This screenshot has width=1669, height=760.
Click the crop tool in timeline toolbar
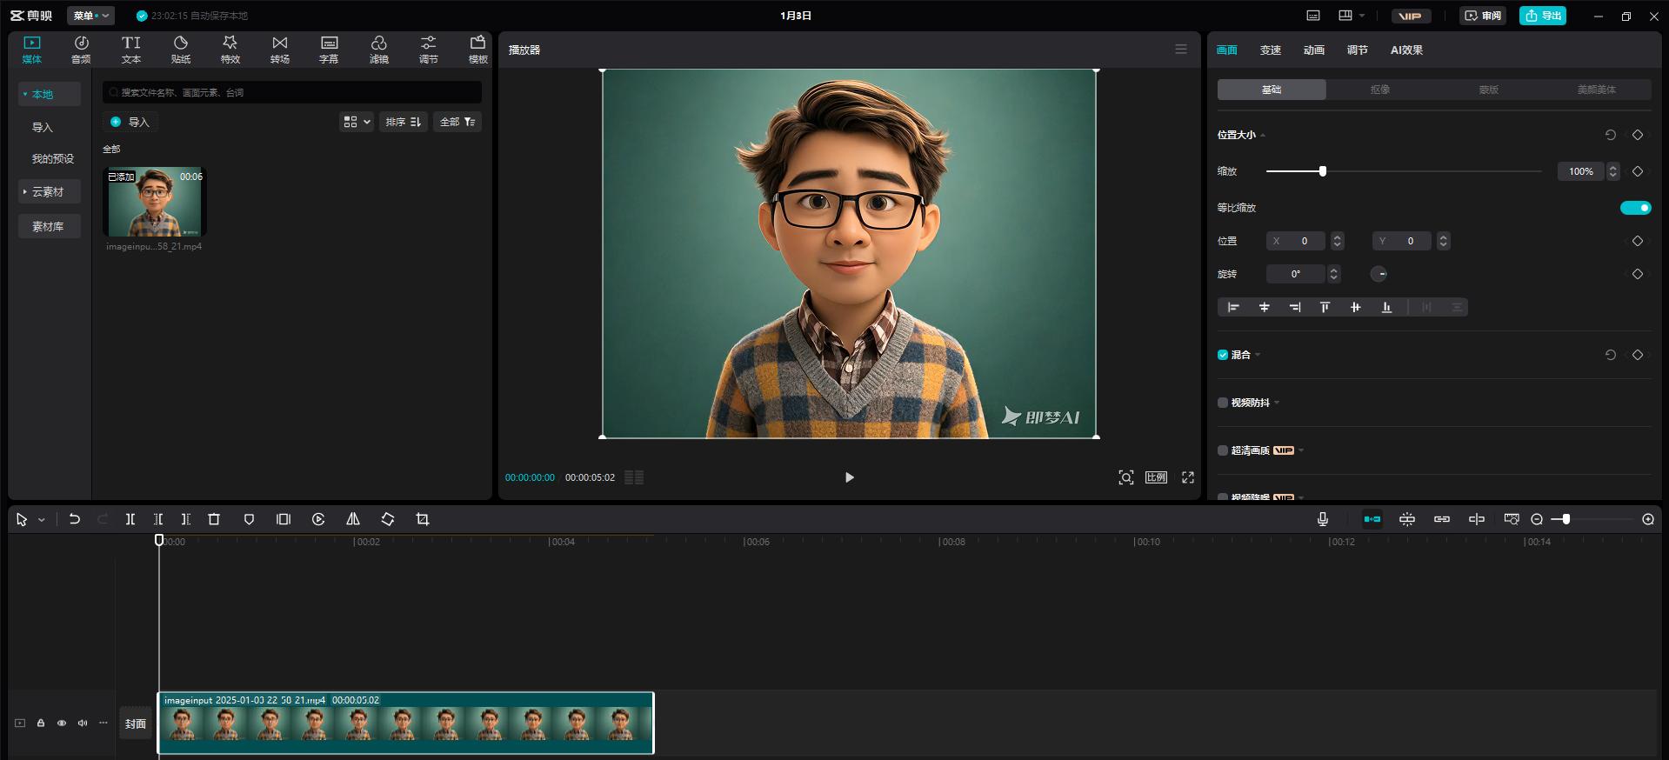pos(423,519)
